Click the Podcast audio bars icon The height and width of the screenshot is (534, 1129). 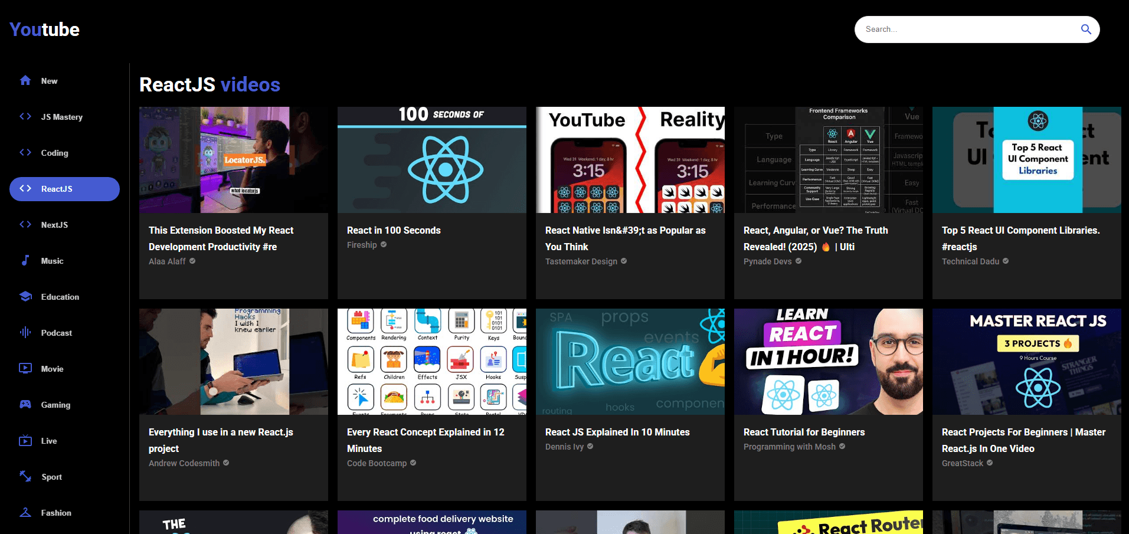pyautogui.click(x=26, y=332)
